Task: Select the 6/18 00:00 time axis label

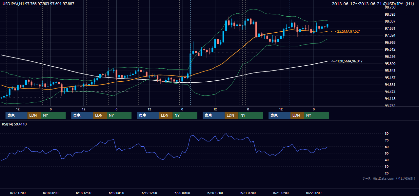Action: pos(50,193)
